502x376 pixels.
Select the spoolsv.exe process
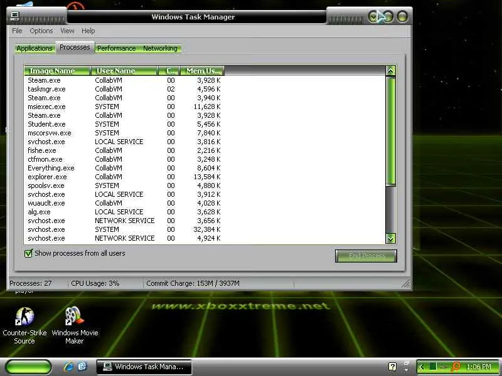124,185
